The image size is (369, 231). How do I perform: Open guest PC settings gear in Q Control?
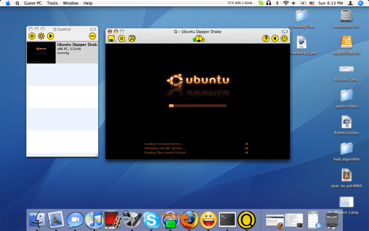(x=41, y=36)
